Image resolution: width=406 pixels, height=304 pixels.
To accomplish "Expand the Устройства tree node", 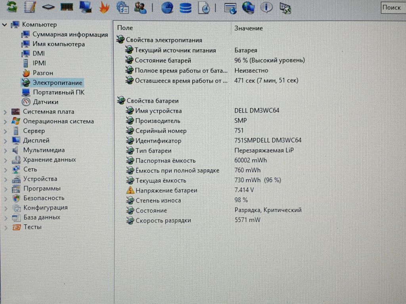I will coord(5,179).
